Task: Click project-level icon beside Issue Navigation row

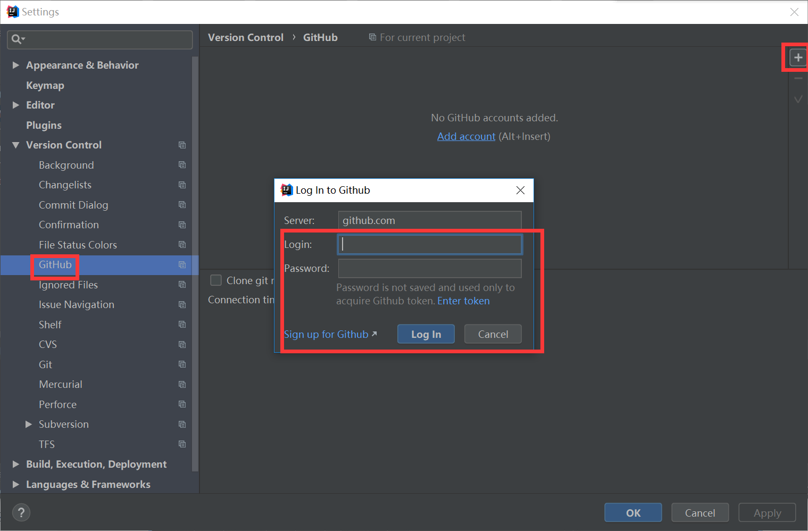Action: (x=182, y=304)
